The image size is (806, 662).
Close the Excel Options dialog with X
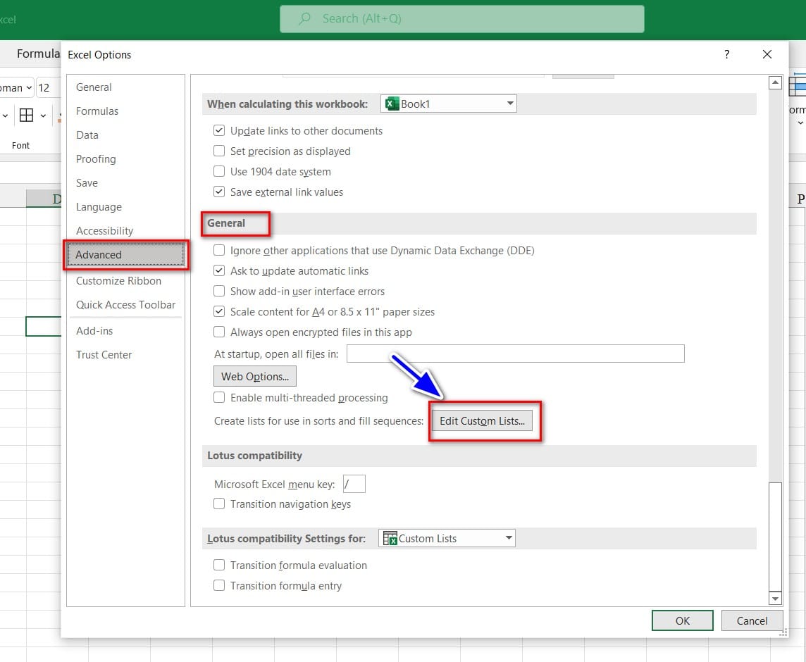coord(767,54)
